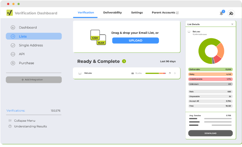Open the Settings tab

[x=137, y=13]
